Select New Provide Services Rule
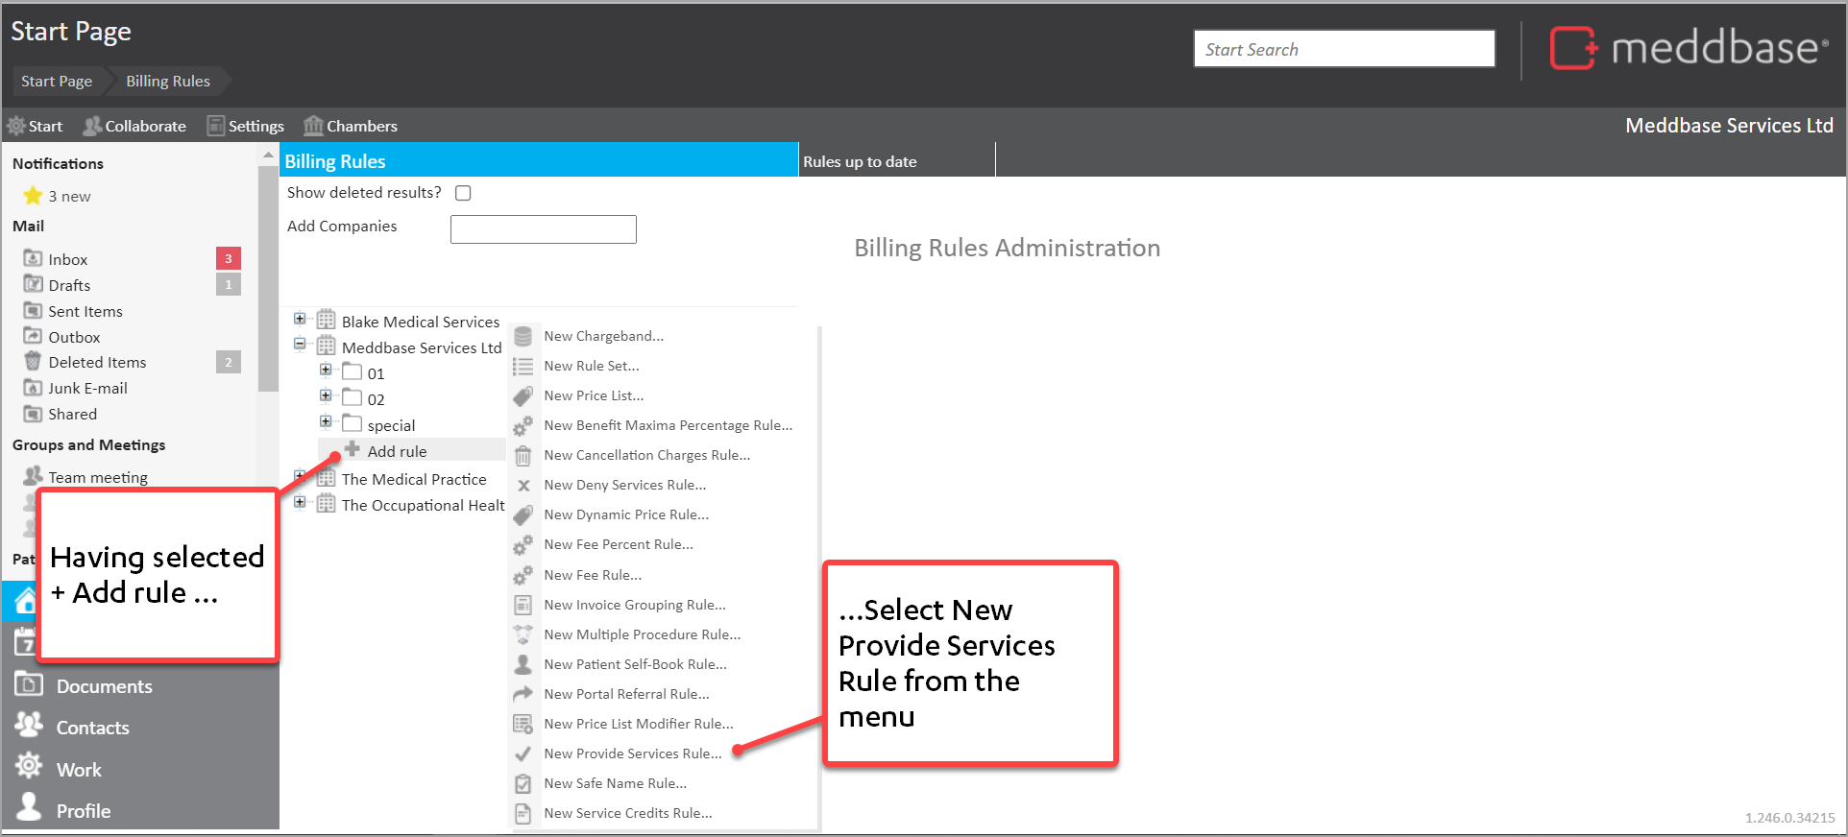 pyautogui.click(x=632, y=753)
